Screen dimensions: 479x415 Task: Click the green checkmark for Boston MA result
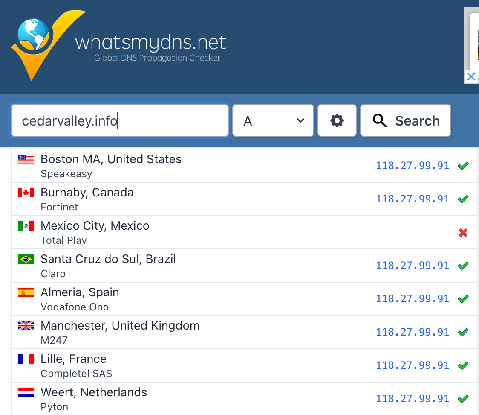point(463,166)
